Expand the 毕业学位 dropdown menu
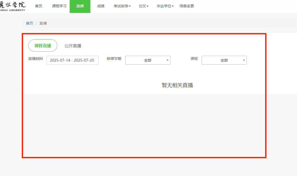Screen dimensions: 297x176 coord(165,6)
